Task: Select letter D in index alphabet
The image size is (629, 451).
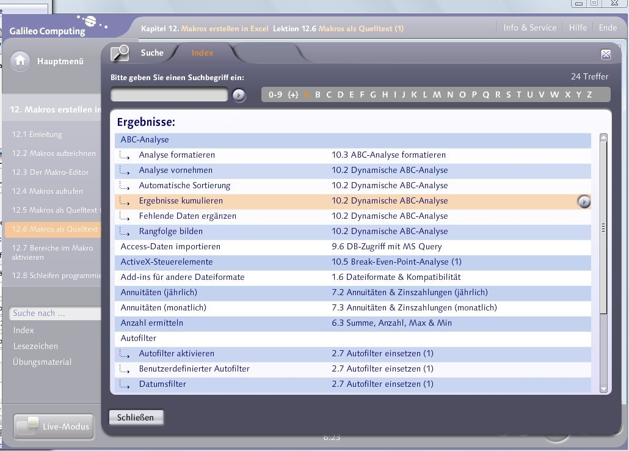Action: 341,95
